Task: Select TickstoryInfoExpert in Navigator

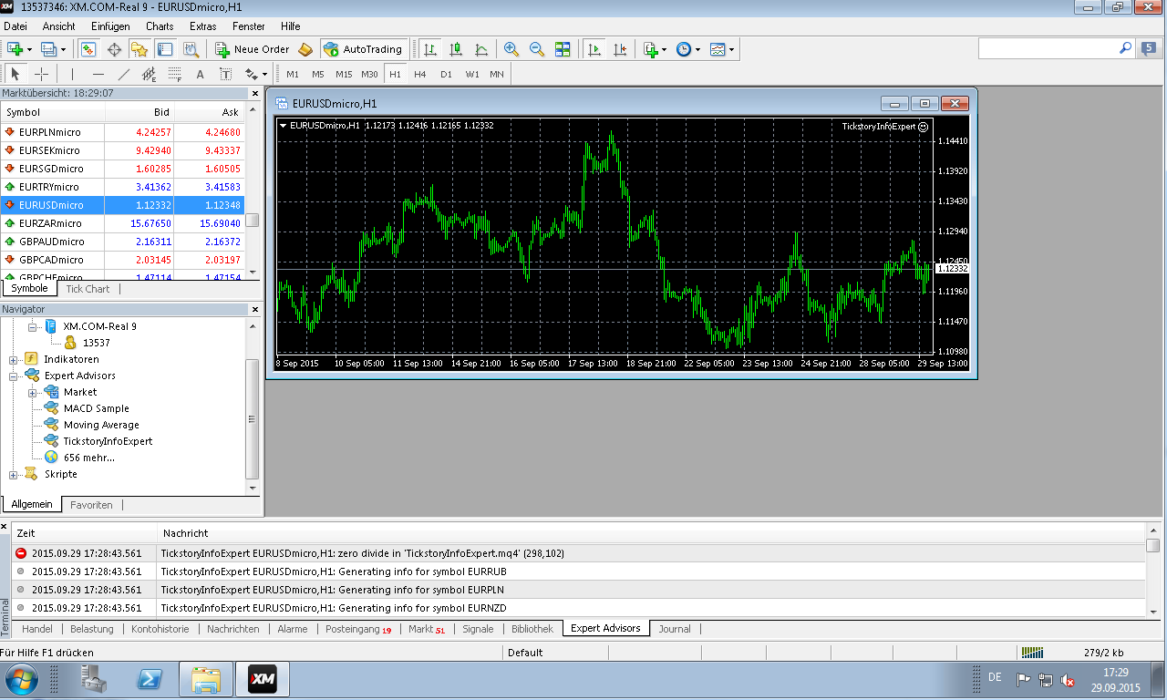Action: 108,441
